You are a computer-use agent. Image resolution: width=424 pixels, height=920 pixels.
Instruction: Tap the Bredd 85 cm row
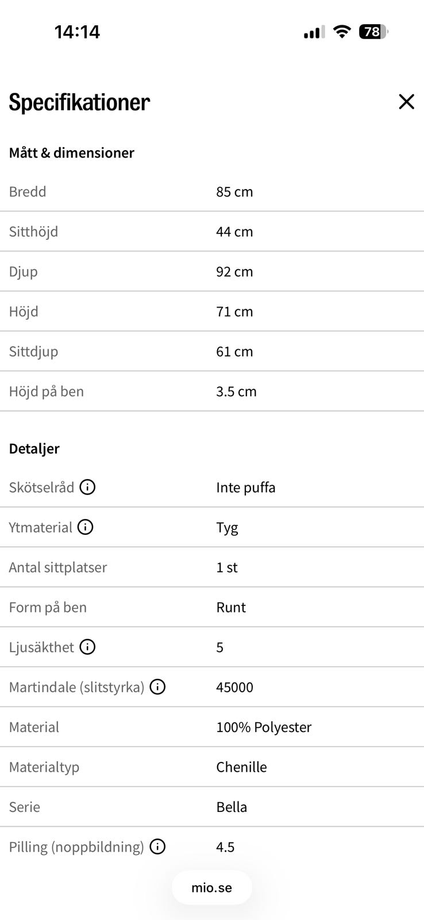[212, 191]
